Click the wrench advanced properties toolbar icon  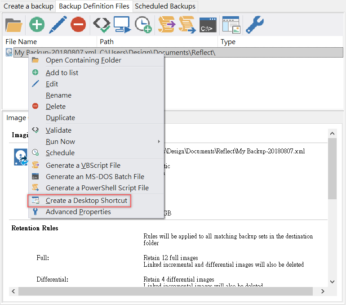255,24
